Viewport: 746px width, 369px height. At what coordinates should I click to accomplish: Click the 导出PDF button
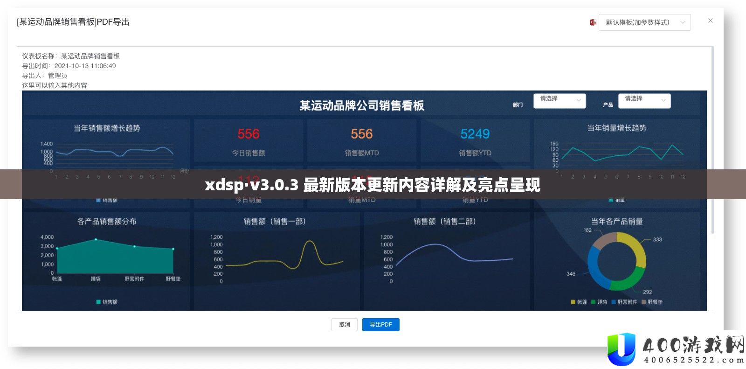click(x=380, y=325)
